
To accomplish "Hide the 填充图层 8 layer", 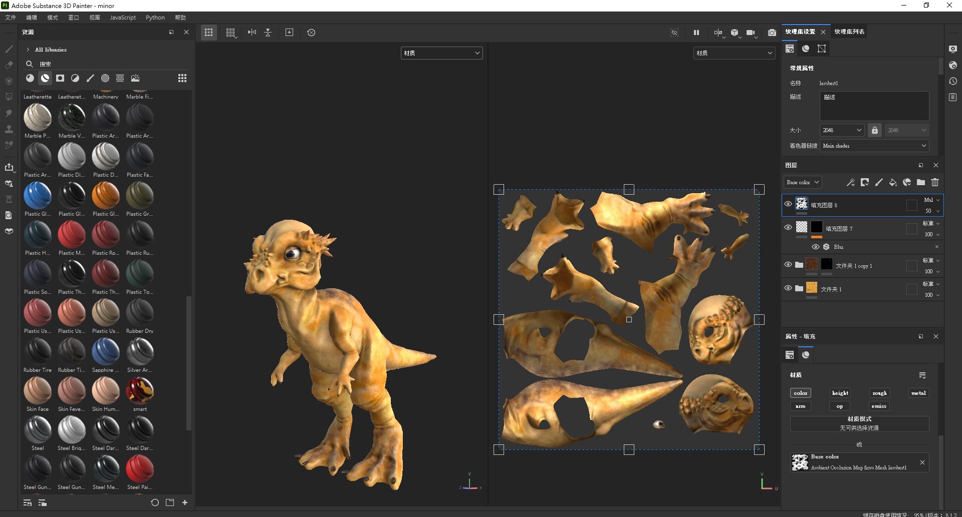I will tap(788, 204).
